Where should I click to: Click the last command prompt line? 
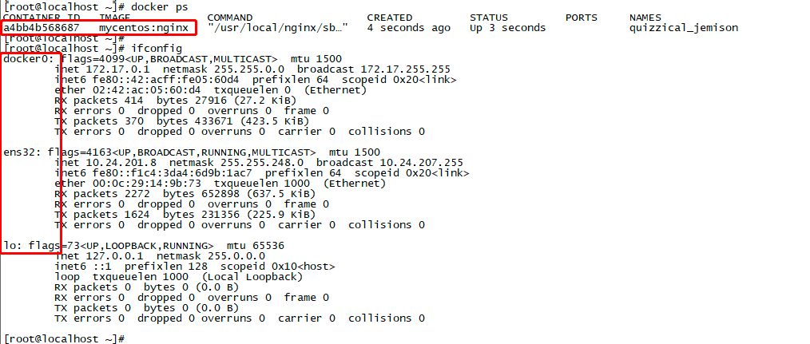(65, 339)
